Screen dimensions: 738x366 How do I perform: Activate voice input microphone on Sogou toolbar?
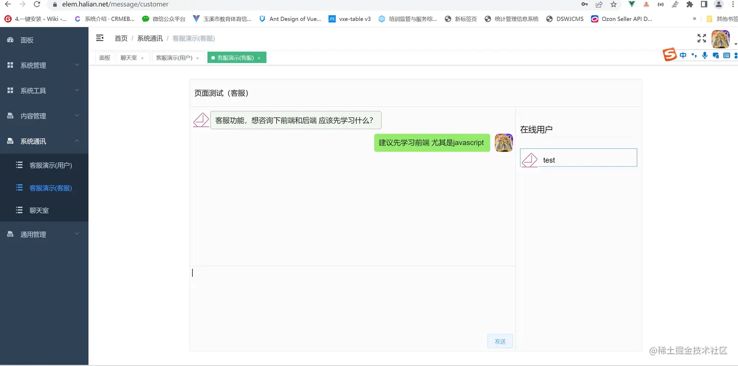coord(704,56)
